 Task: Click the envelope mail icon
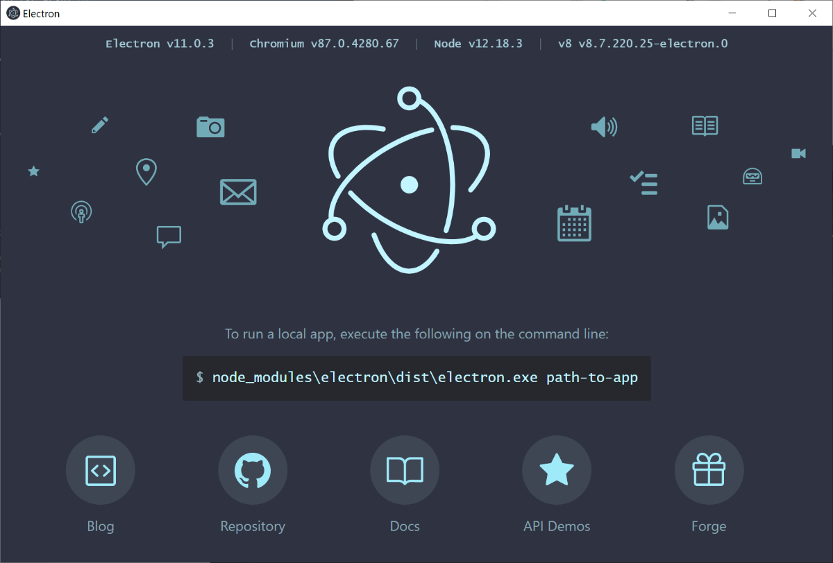238,192
